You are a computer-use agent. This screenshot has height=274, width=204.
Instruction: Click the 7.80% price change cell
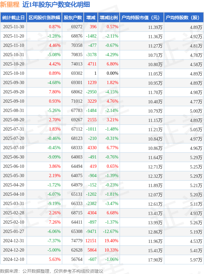pyautogui.click(x=54, y=92)
